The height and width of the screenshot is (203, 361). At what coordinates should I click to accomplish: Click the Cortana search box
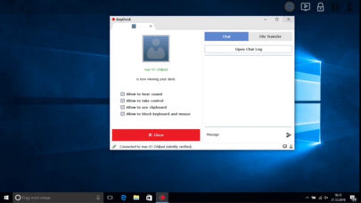click(58, 198)
